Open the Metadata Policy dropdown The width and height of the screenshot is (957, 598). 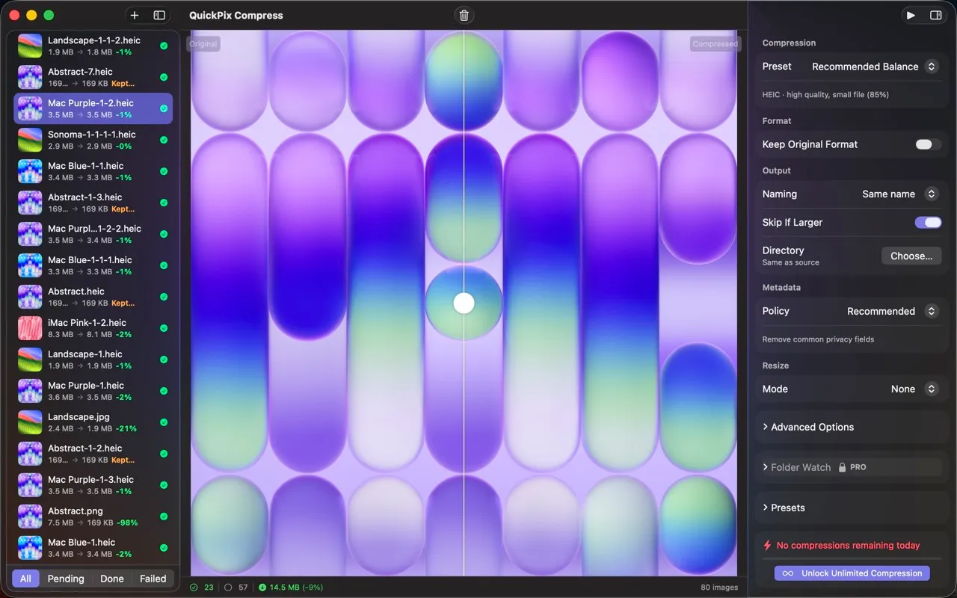[892, 311]
